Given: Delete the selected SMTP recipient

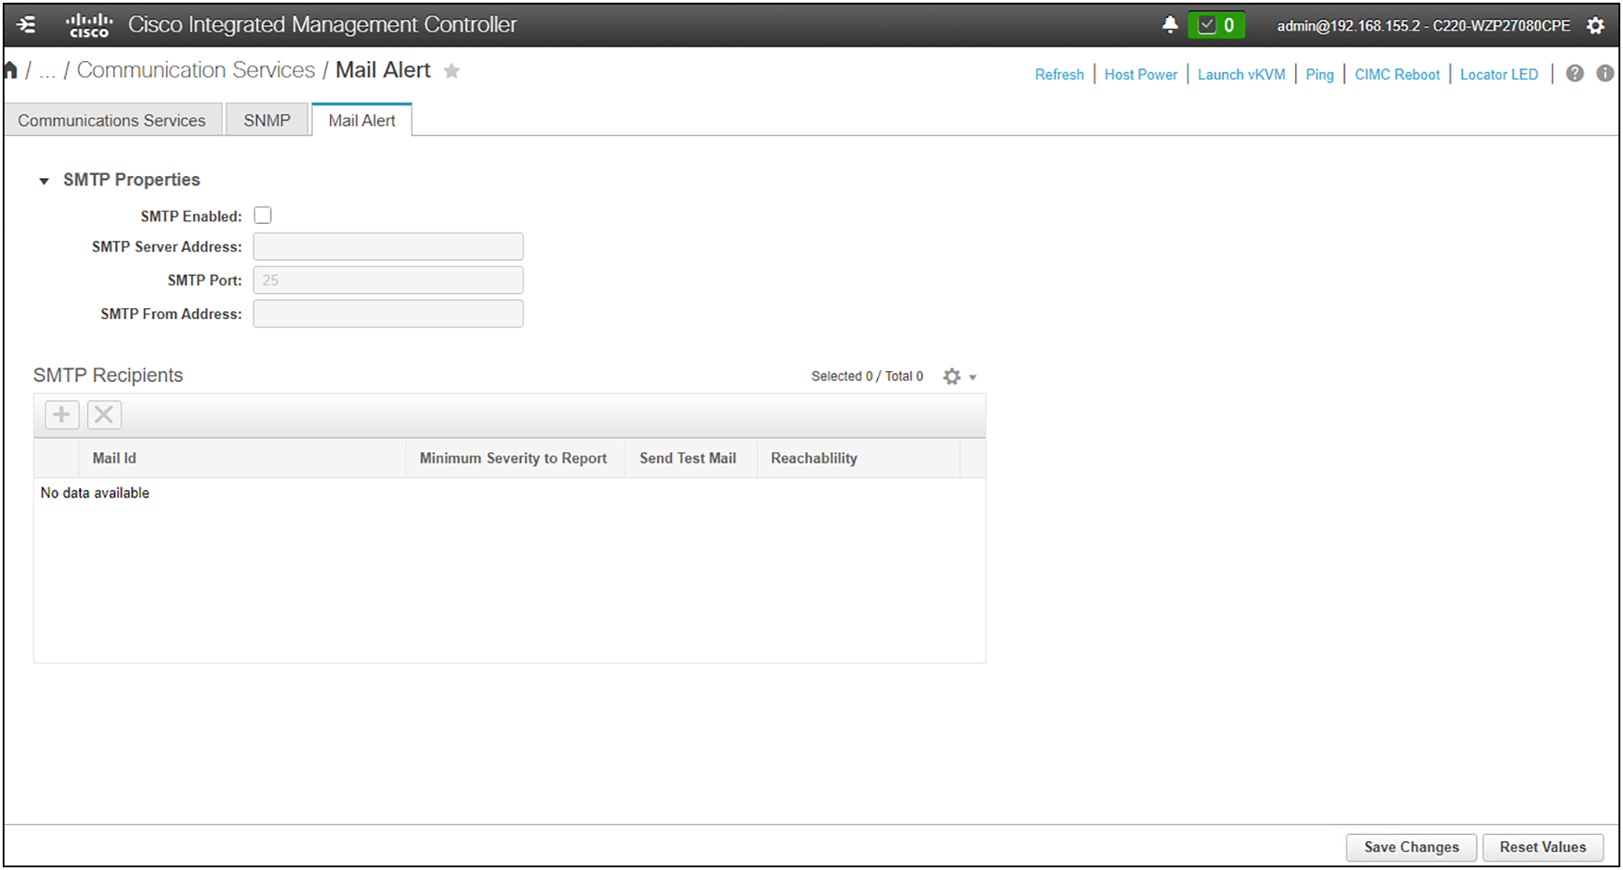Looking at the screenshot, I should point(104,414).
